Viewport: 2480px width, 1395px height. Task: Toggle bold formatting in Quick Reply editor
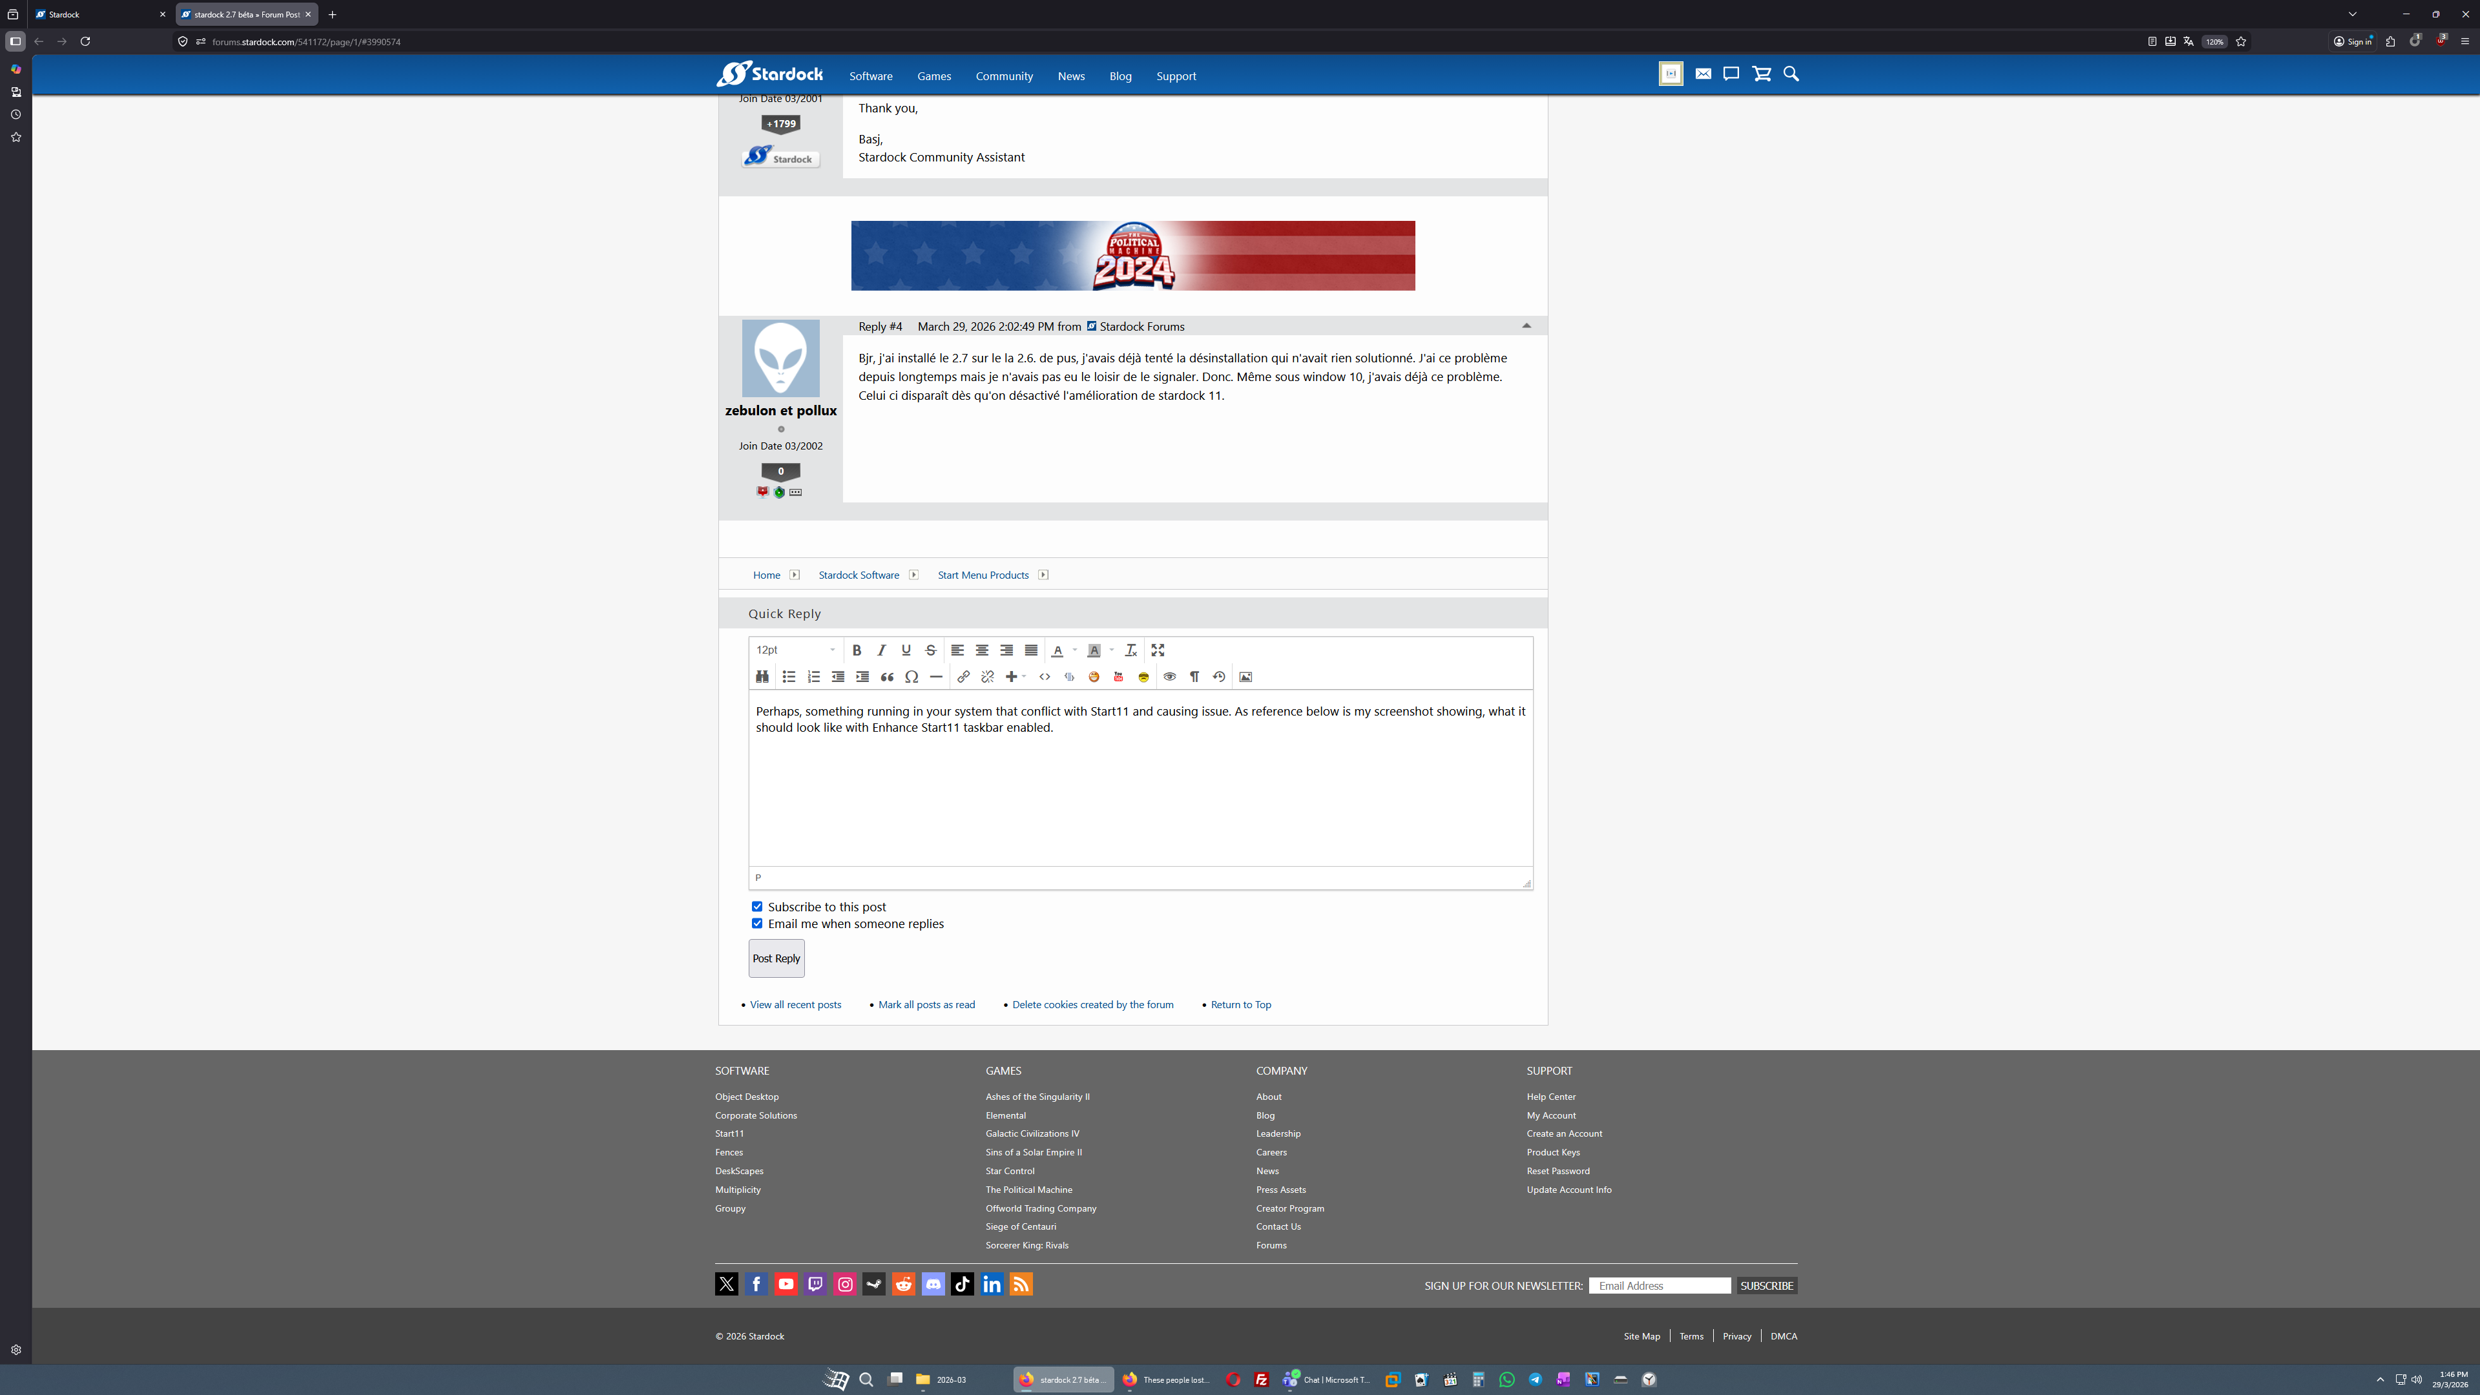[x=856, y=650]
